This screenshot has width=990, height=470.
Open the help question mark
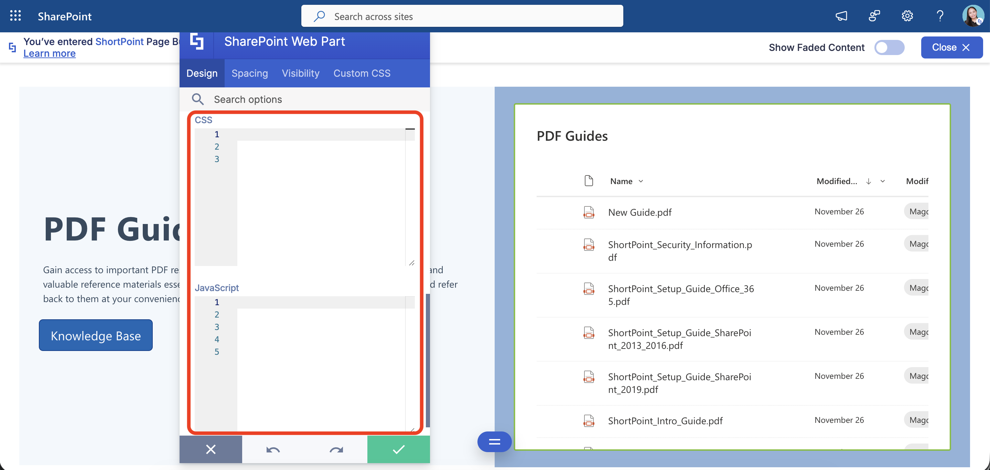(x=940, y=16)
